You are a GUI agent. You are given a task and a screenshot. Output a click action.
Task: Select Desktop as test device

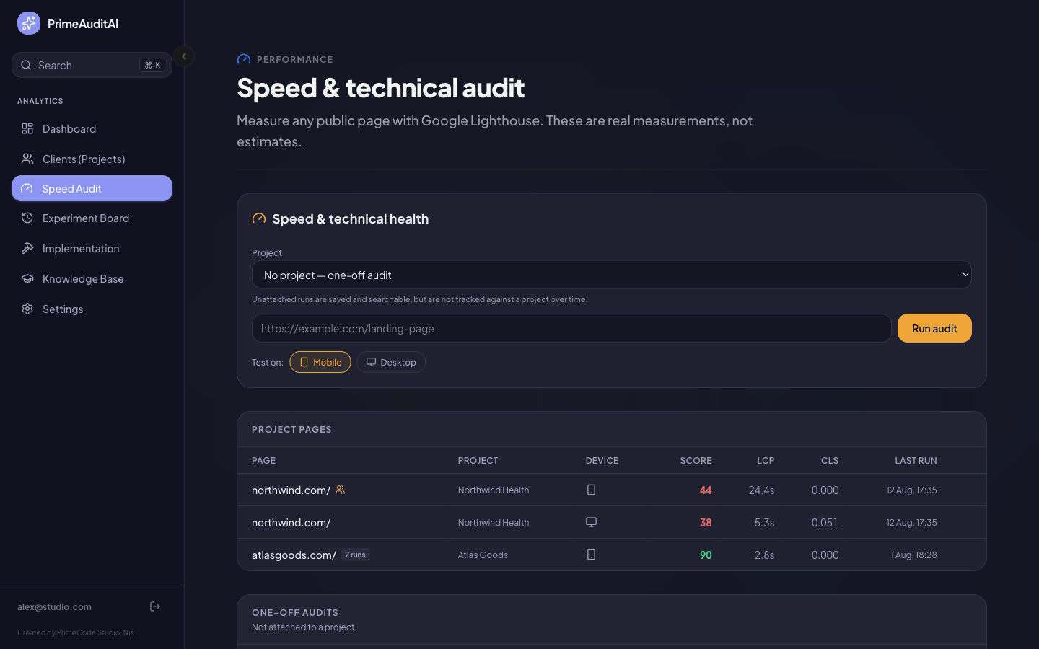391,362
